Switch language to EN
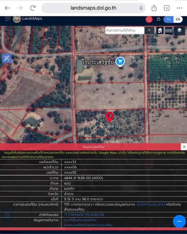The width and height of the screenshot is (187, 234). [178, 19]
